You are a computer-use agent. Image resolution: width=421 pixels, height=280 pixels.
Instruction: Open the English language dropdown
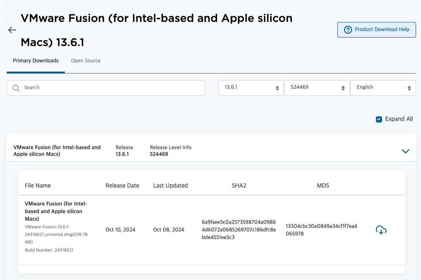[x=383, y=88]
